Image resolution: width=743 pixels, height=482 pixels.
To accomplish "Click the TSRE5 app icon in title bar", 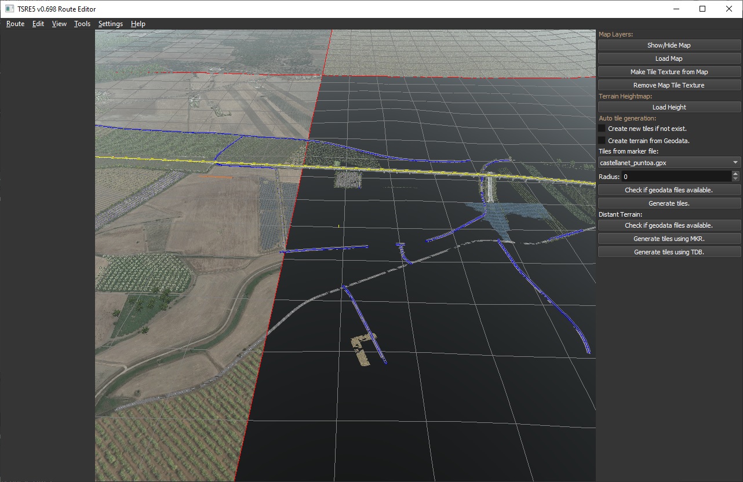I will pos(10,9).
